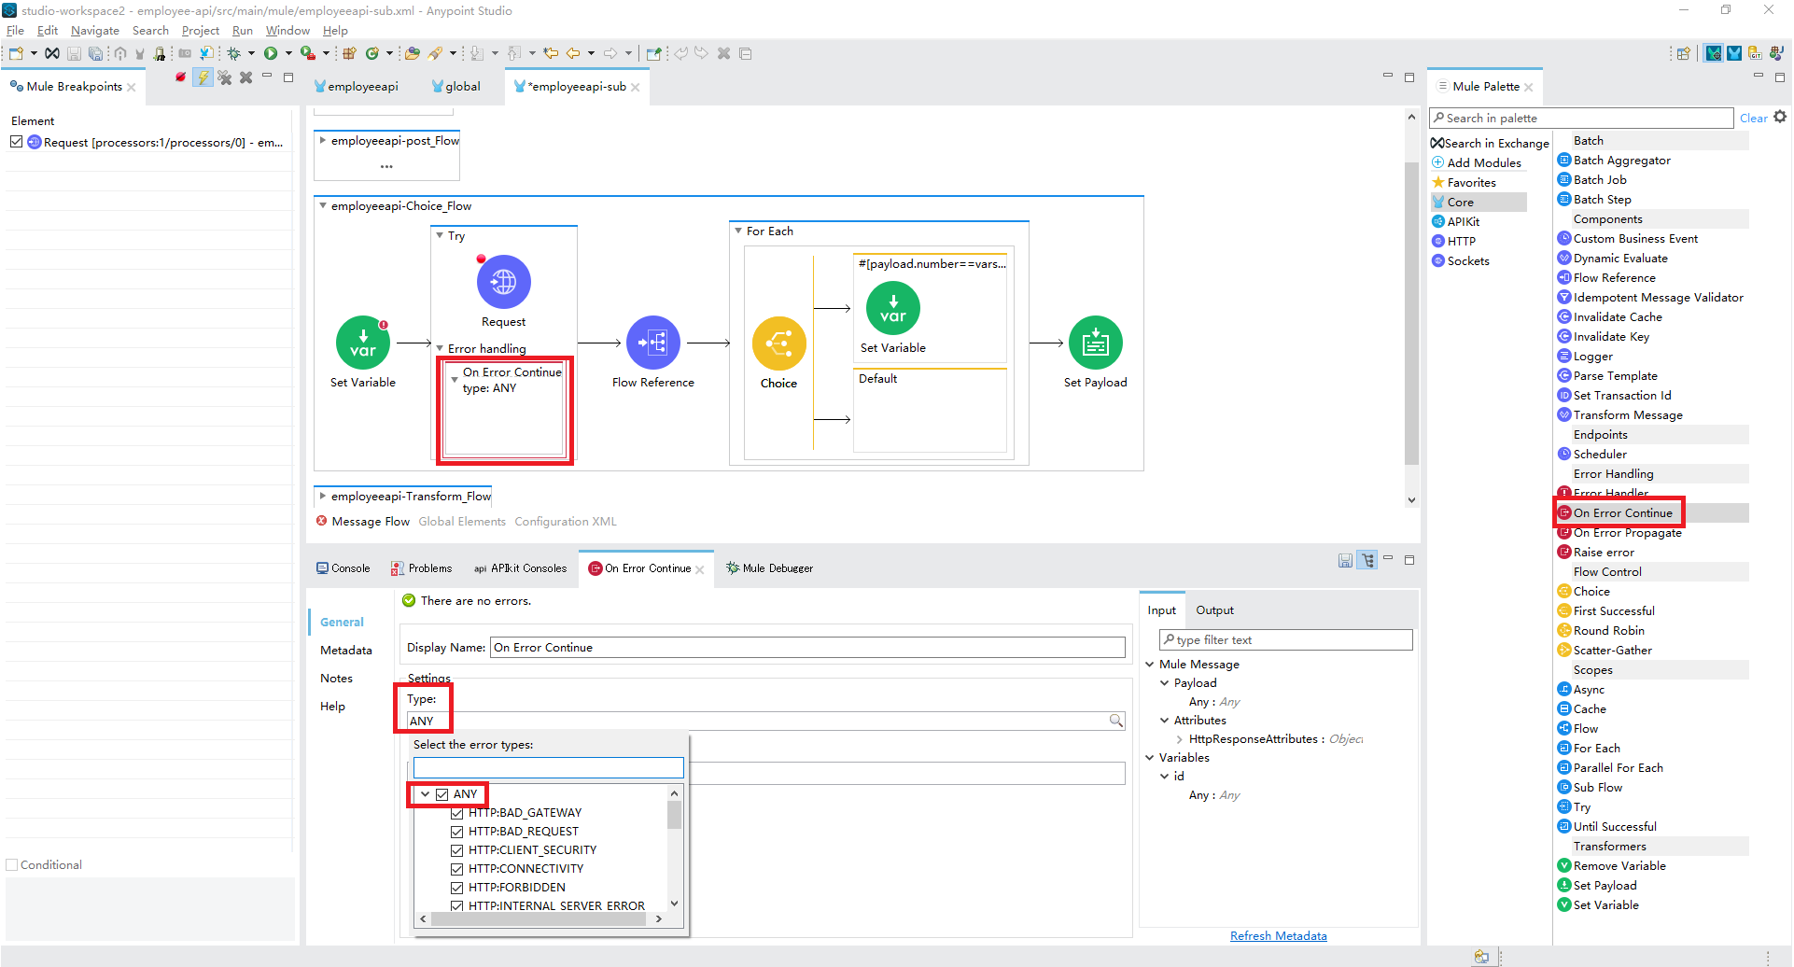Switch to the Output metadata tab
Screen dimensions: 1794x967
pyautogui.click(x=1215, y=610)
